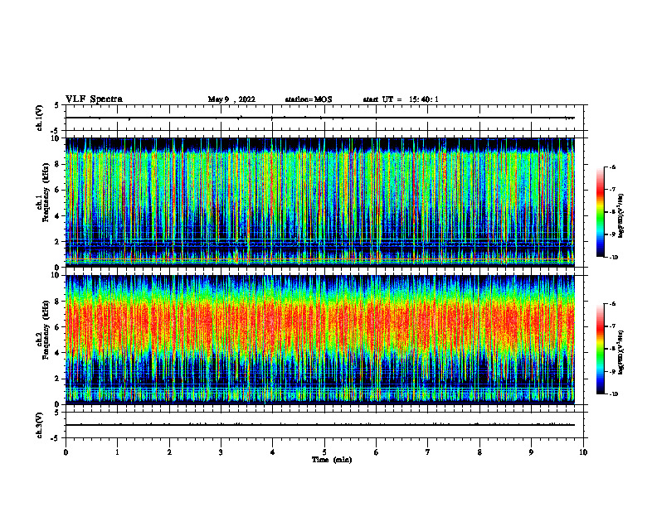Click the "-6" tick on ch.1 color bar

[x=613, y=167]
